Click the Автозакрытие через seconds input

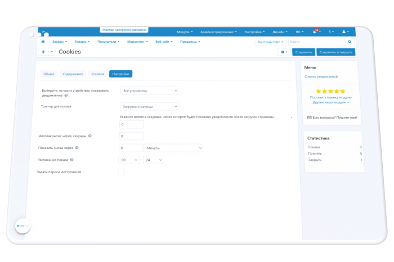point(131,136)
